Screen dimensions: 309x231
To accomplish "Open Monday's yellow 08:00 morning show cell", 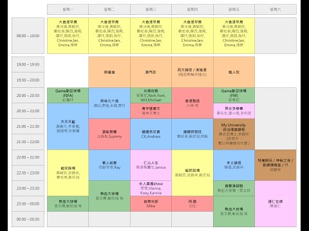I will tap(68, 36).
